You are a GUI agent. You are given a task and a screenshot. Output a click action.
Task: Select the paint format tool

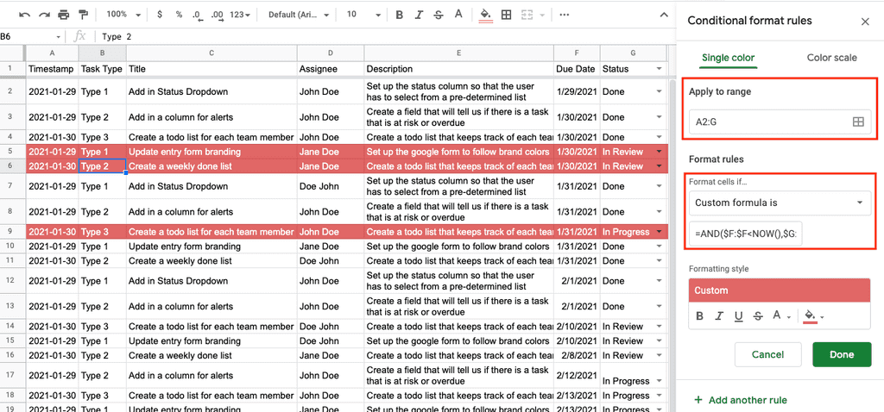[x=83, y=15]
